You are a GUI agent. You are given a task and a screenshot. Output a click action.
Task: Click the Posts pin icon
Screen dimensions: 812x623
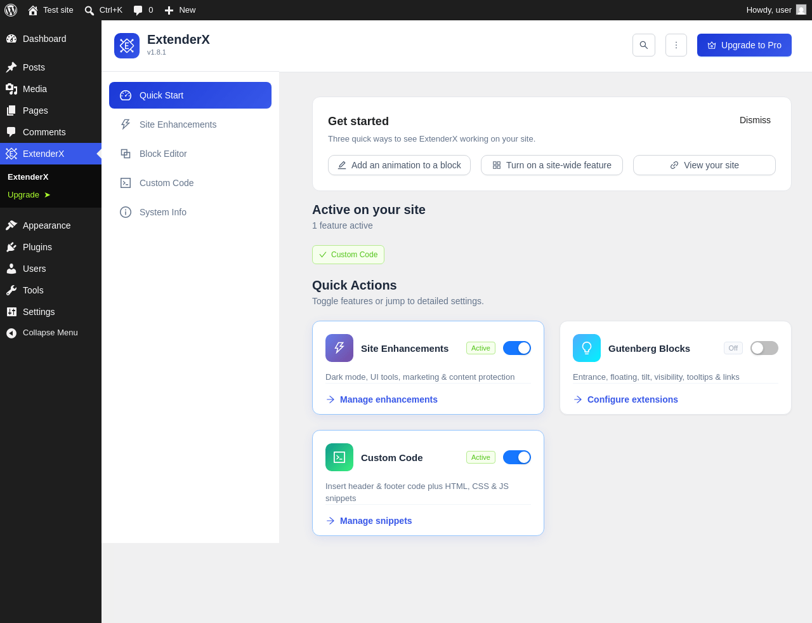[11, 67]
